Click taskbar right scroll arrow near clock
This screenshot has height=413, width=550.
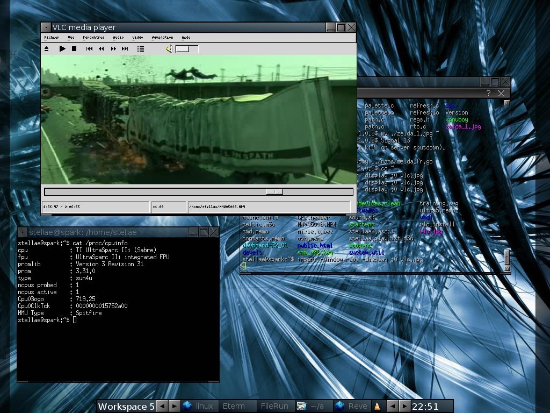click(404, 407)
